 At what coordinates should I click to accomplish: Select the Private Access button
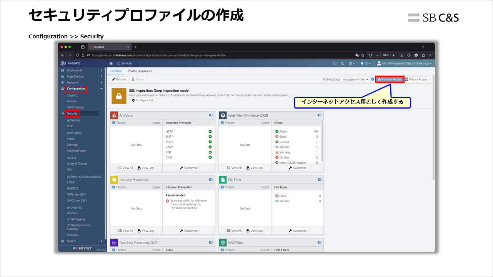(x=416, y=79)
